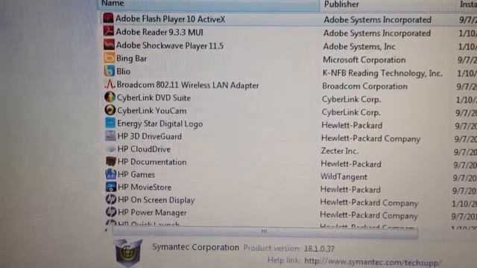Image resolution: width=477 pixels, height=268 pixels.
Task: Click the left arrow of the horizontal scrollbar
Action: (106, 230)
